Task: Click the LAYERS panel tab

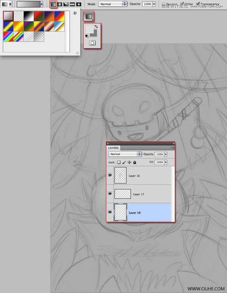Action: (x=113, y=148)
